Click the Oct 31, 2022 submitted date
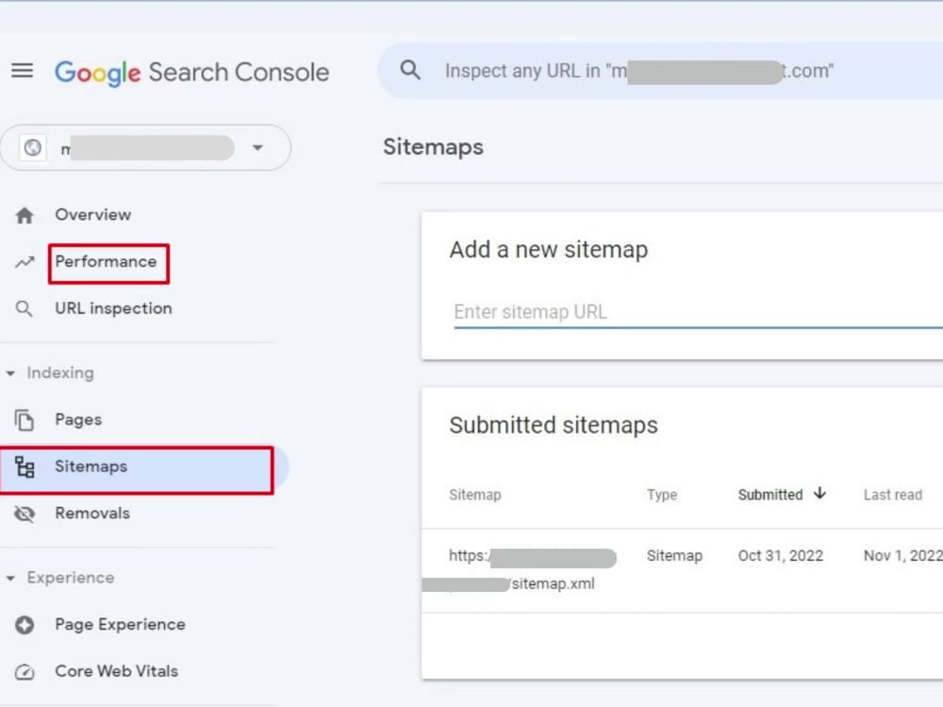 pos(781,555)
